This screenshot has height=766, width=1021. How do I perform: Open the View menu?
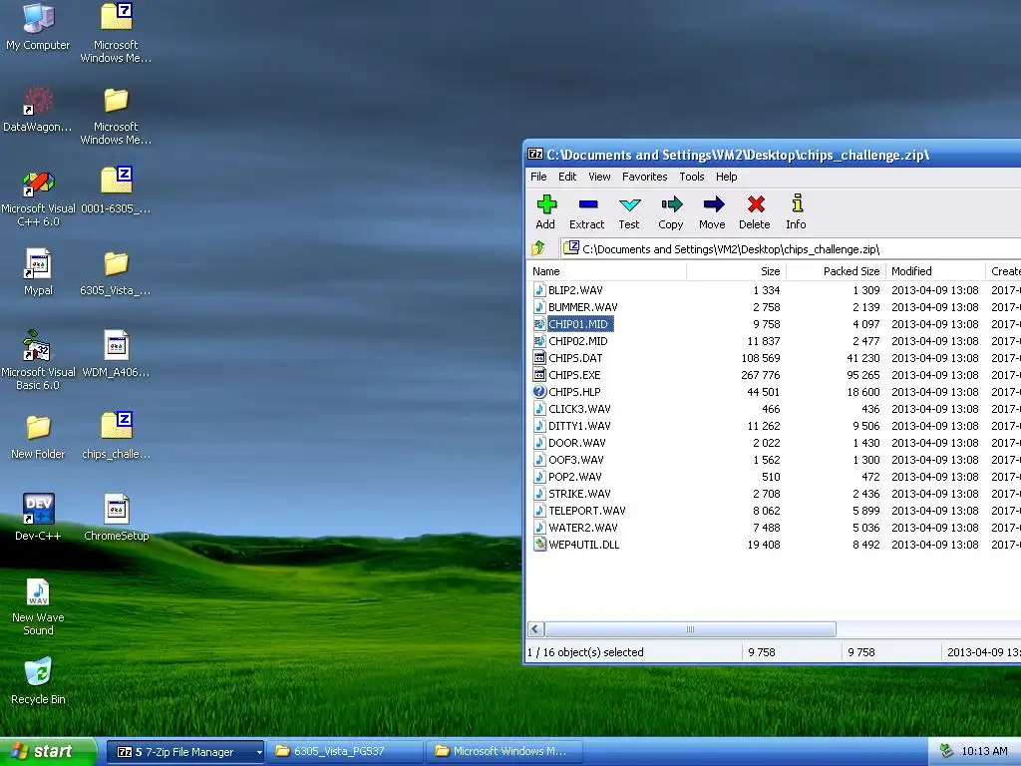coord(599,177)
